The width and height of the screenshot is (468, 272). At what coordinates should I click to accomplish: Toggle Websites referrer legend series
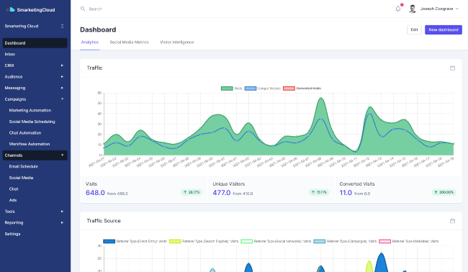[x=409, y=241]
